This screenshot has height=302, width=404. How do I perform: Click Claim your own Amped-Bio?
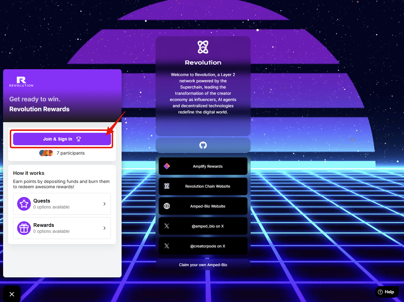pos(203,265)
